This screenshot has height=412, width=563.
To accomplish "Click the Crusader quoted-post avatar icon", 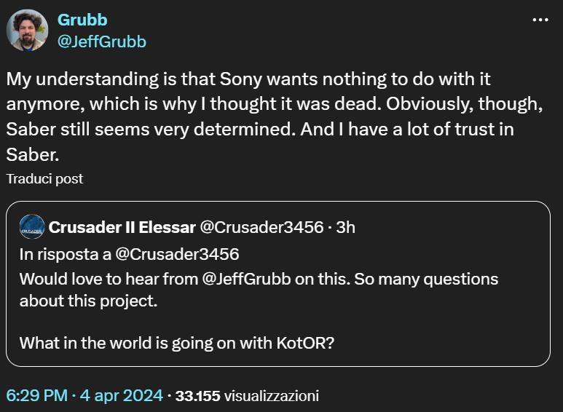I will pyautogui.click(x=31, y=227).
